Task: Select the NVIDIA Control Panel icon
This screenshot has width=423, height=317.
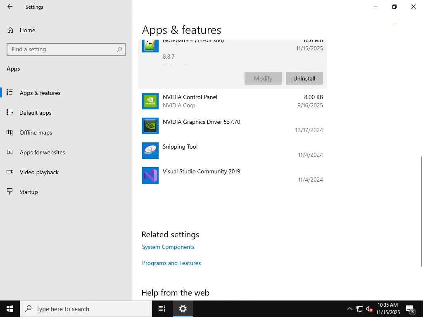Action: [x=150, y=101]
